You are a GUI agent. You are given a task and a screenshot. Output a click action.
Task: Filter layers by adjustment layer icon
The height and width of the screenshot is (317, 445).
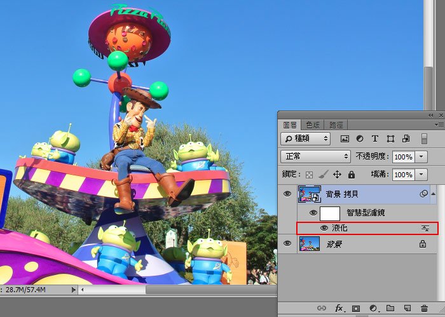click(x=360, y=138)
